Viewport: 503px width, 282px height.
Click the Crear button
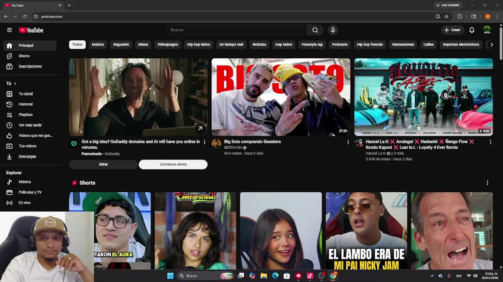[452, 30]
